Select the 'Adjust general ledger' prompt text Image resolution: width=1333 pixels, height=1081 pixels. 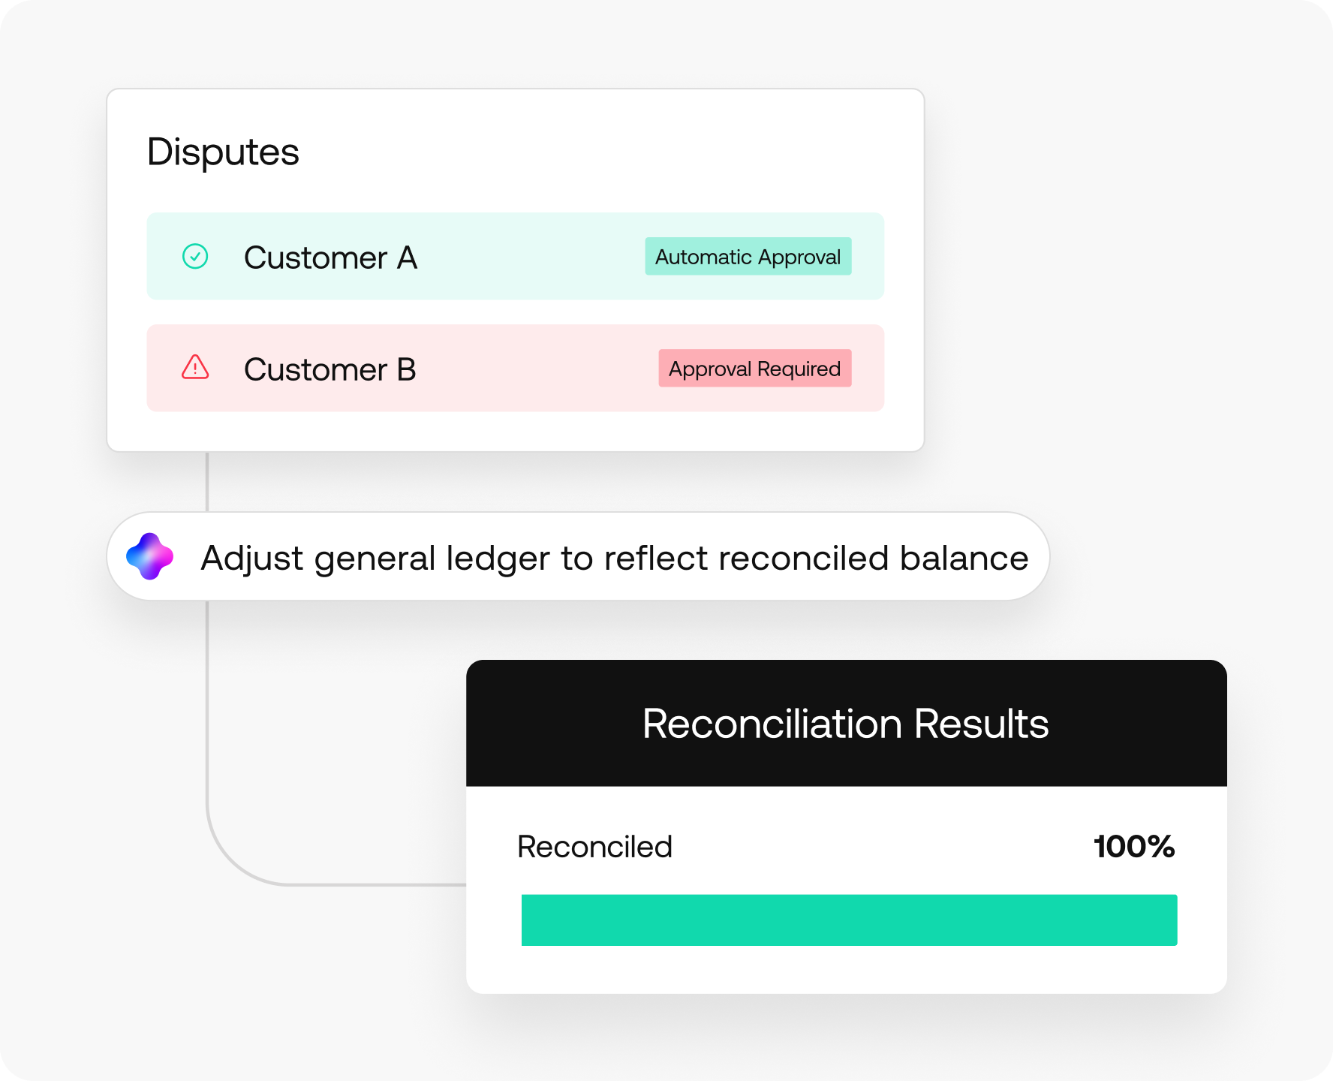(614, 558)
